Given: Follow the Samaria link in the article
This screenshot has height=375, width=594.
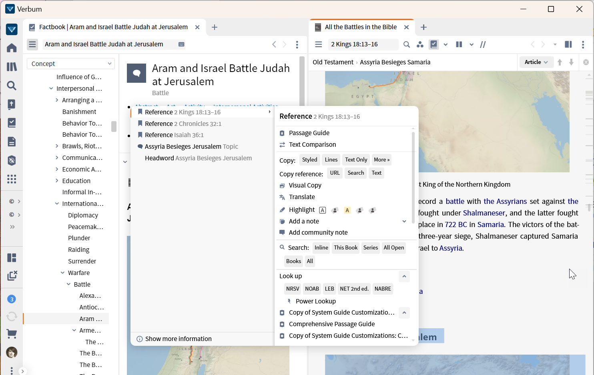Looking at the screenshot, I should 490,225.
